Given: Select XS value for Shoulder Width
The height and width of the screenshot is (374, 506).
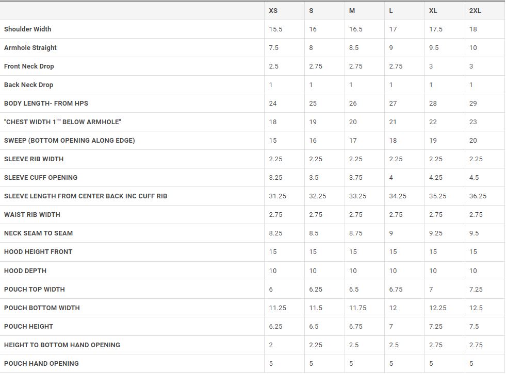Looking at the screenshot, I should 275,29.
